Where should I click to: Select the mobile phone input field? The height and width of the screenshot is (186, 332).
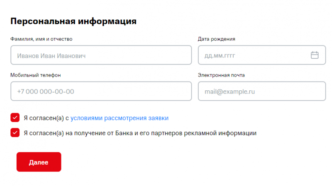click(x=101, y=91)
